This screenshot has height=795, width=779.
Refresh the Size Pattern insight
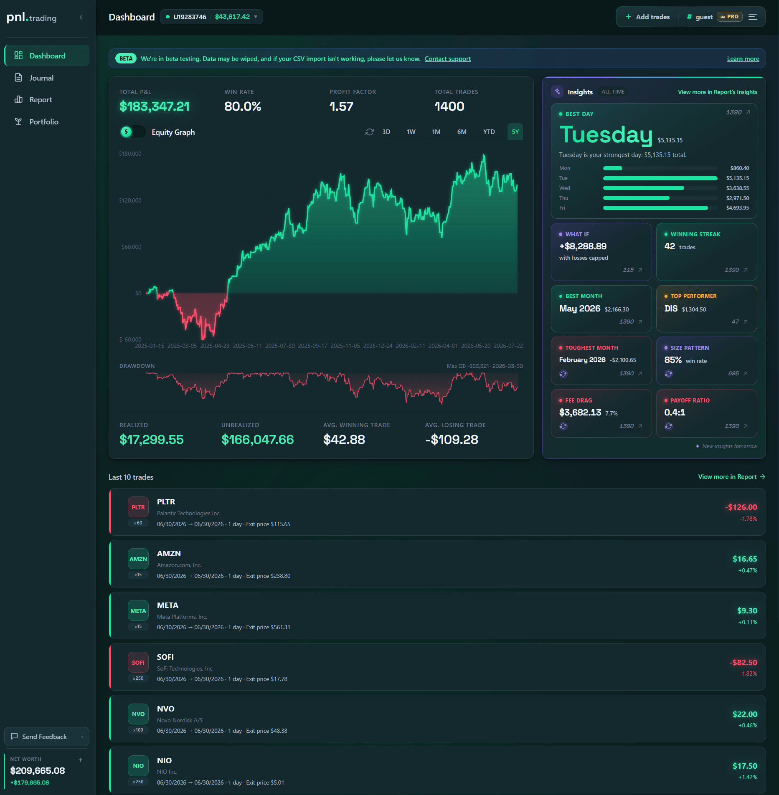[x=668, y=374]
